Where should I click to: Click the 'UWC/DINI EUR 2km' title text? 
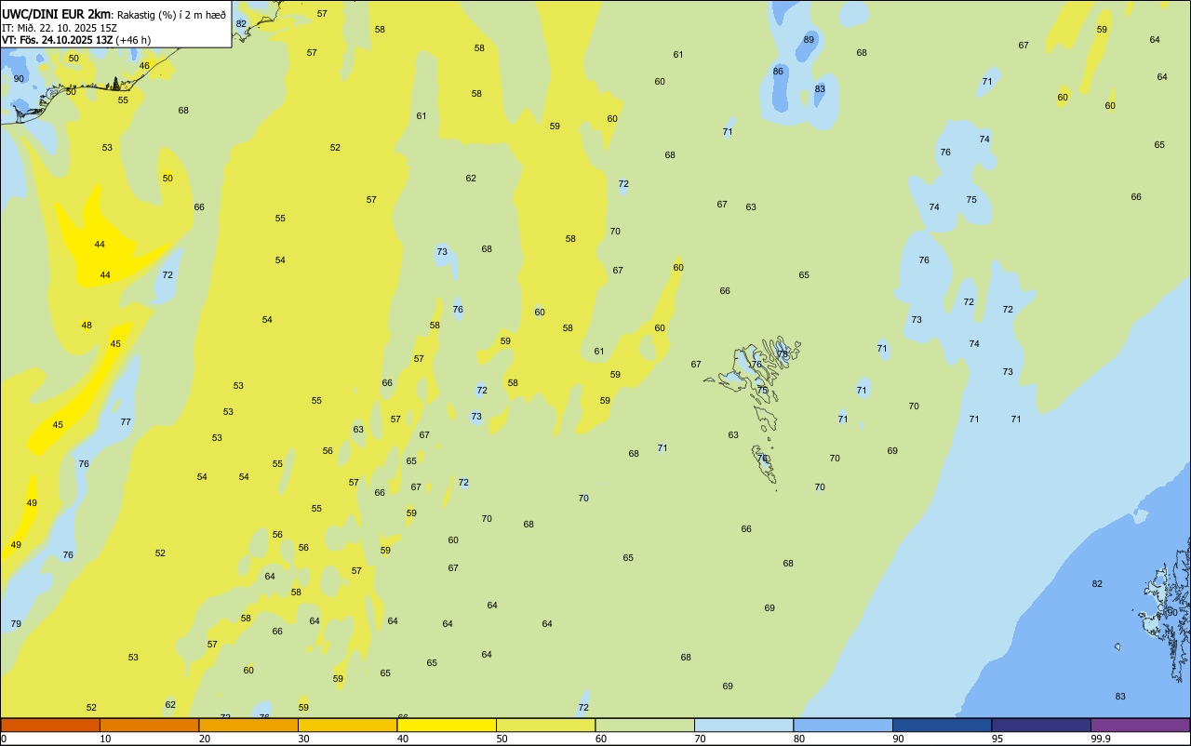(x=56, y=14)
